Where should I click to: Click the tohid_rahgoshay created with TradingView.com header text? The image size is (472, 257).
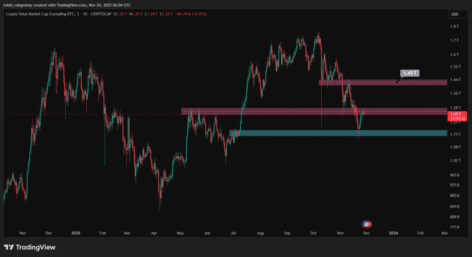point(67,5)
